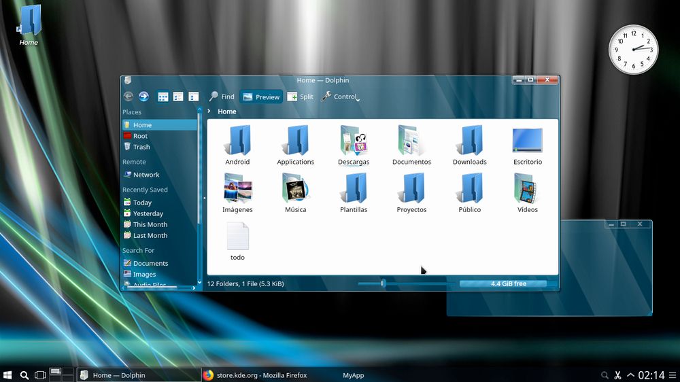Screen dimensions: 680x382
Task: Expand hidden system tray icons arrow
Action: coord(630,375)
